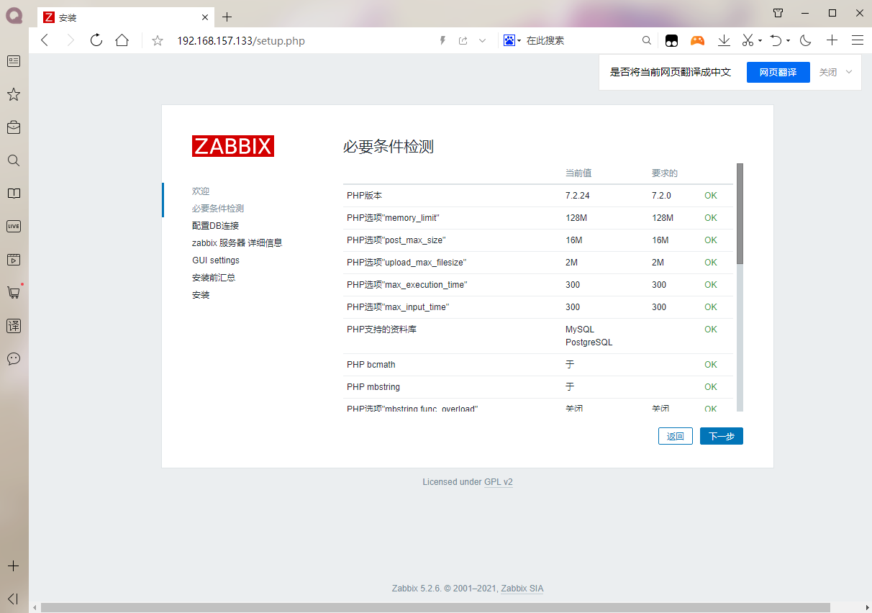Select the 必要条件检测 setup step
The width and height of the screenshot is (872, 613).
(x=218, y=209)
